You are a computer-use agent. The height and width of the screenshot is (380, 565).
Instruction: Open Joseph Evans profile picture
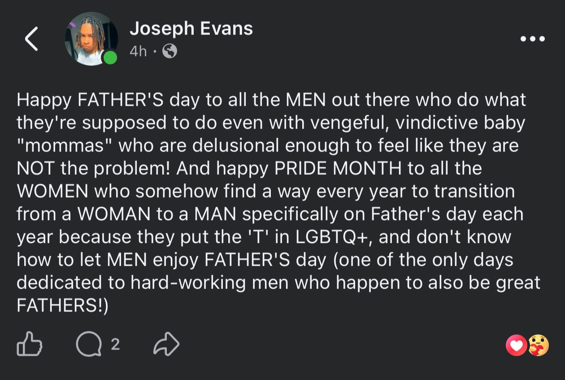(91, 39)
